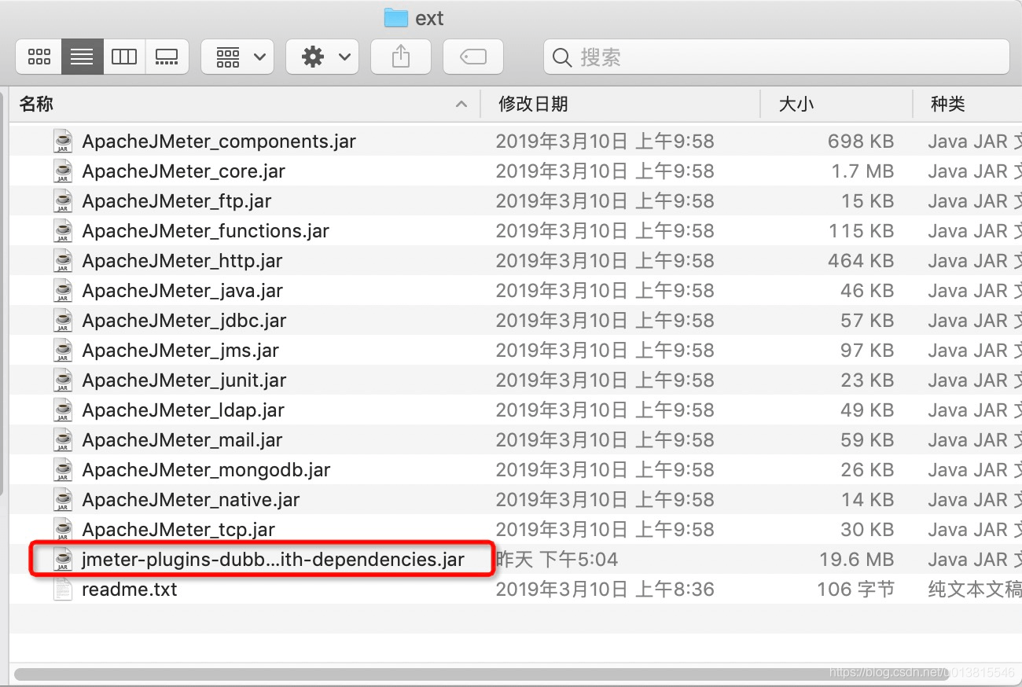
Task: Click the JAR icon of ApacheJMeter_java.jar
Action: pyautogui.click(x=63, y=291)
